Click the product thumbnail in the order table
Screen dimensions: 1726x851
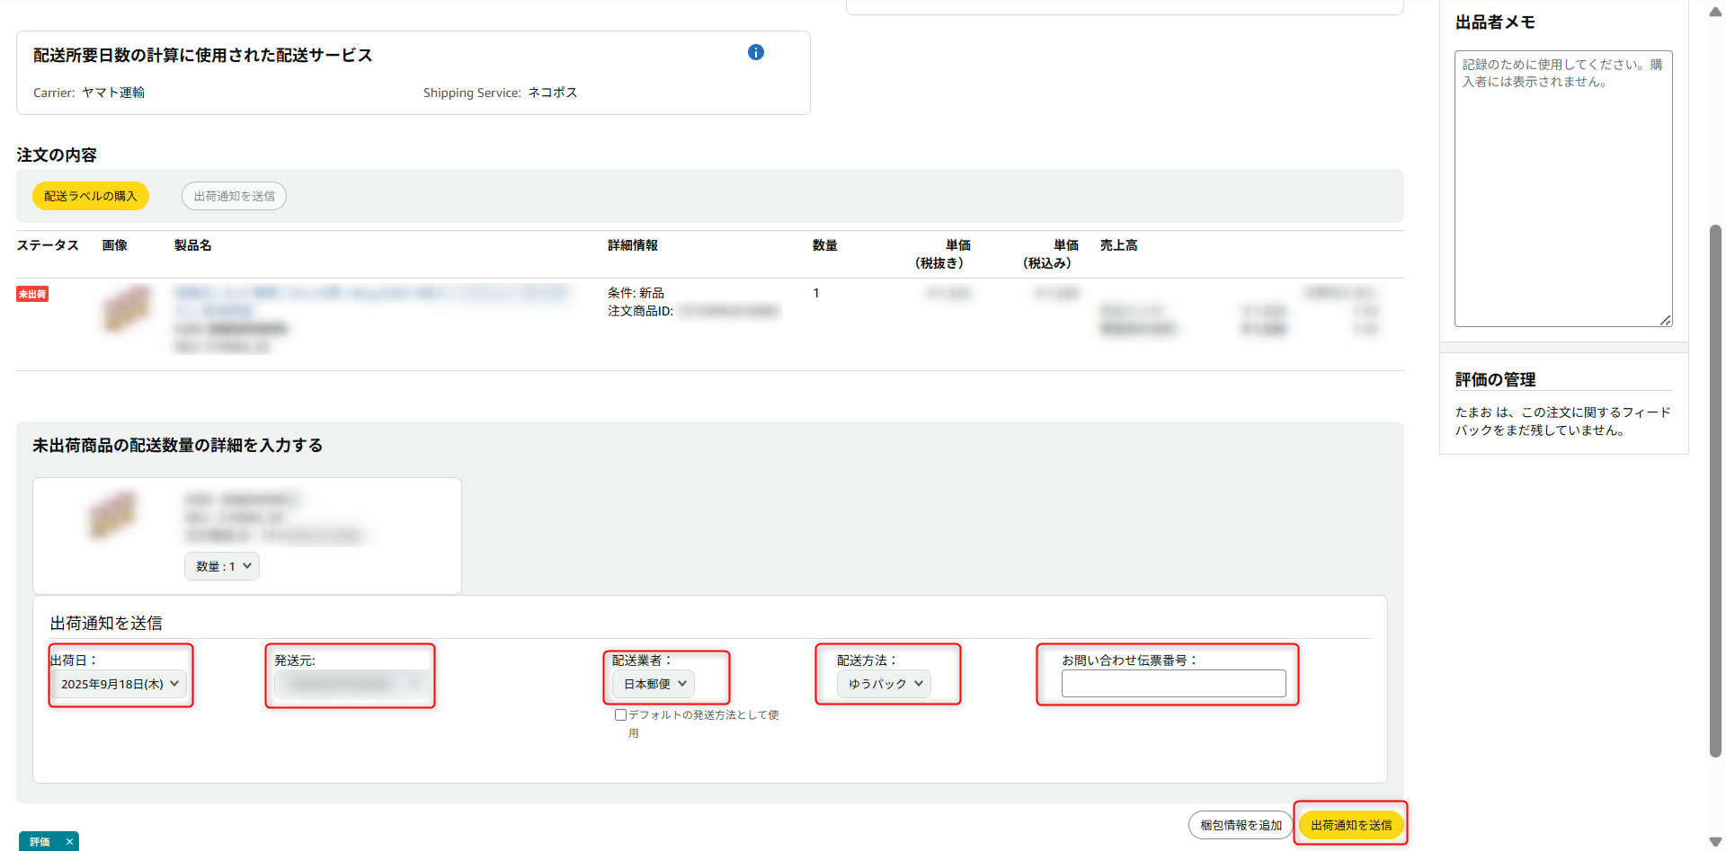coord(128,310)
